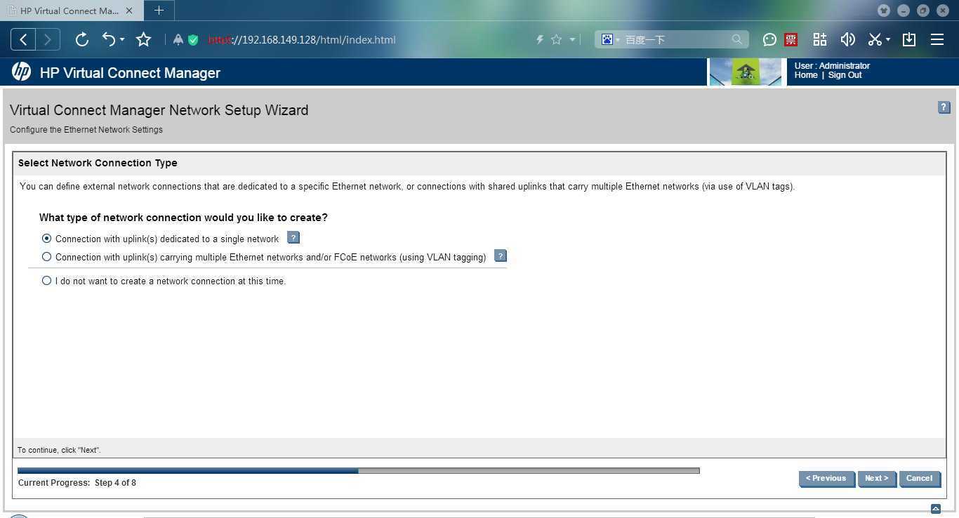This screenshot has height=518, width=959.
Task: Open wizard help question mark icon
Action: pyautogui.click(x=944, y=107)
